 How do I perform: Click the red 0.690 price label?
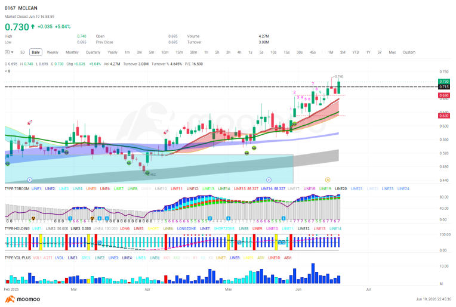444,95
